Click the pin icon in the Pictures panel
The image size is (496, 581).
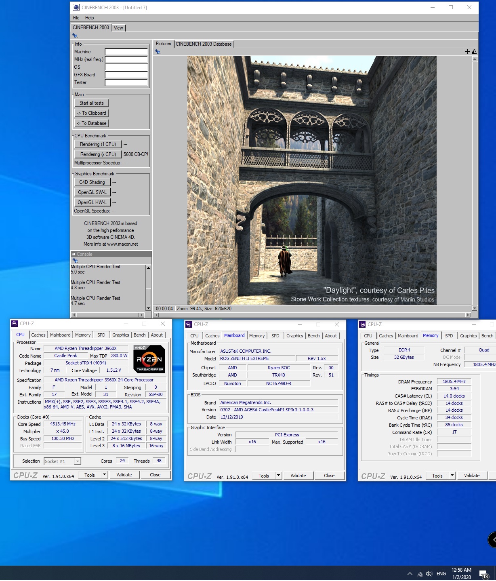coord(158,52)
